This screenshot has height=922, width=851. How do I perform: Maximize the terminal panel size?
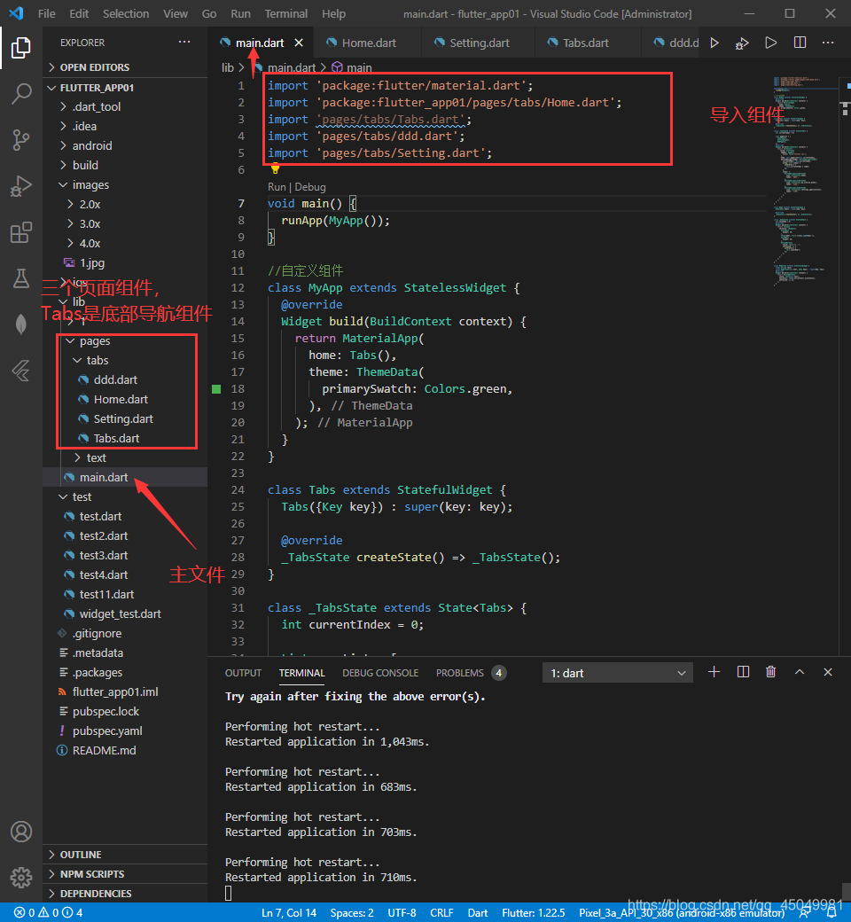point(800,672)
